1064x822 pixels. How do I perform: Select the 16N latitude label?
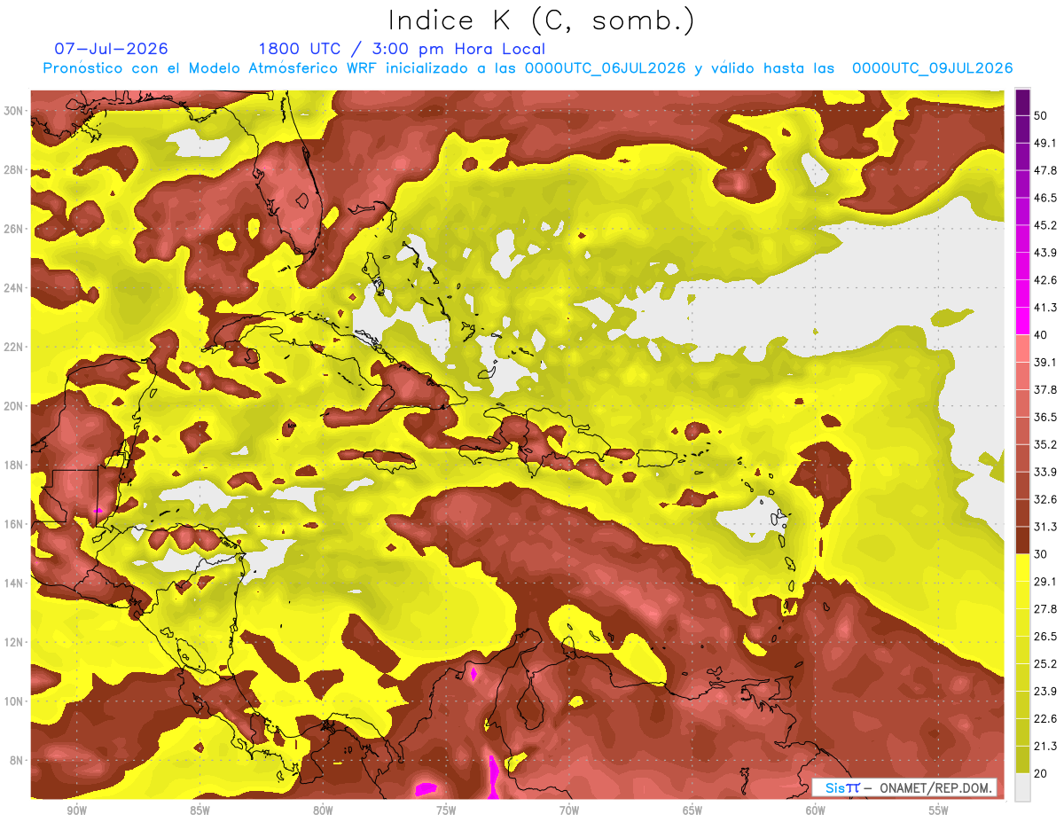14,524
